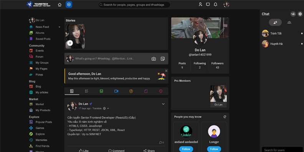The width and height of the screenshot is (304, 152).
Task: Open friend requests icon in header
Action: click(200, 5)
